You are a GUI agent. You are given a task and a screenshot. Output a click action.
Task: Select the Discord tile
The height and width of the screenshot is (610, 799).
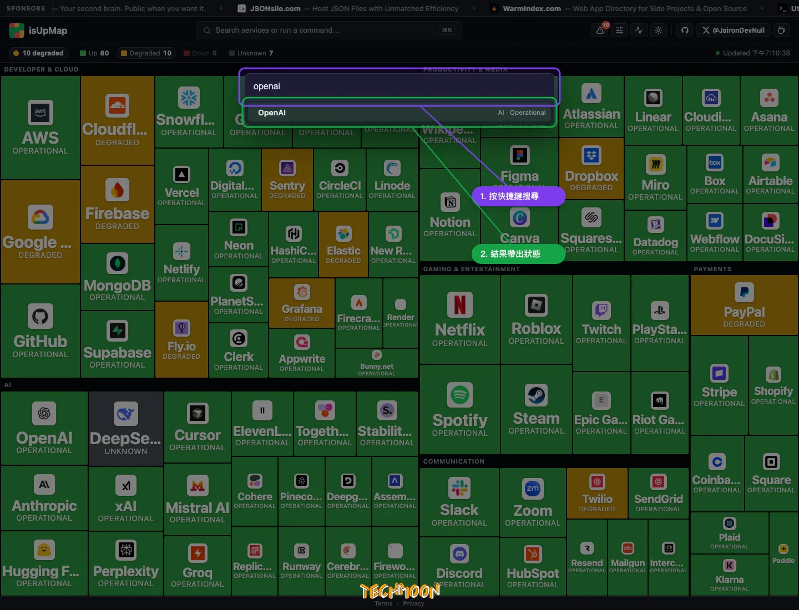tap(459, 567)
